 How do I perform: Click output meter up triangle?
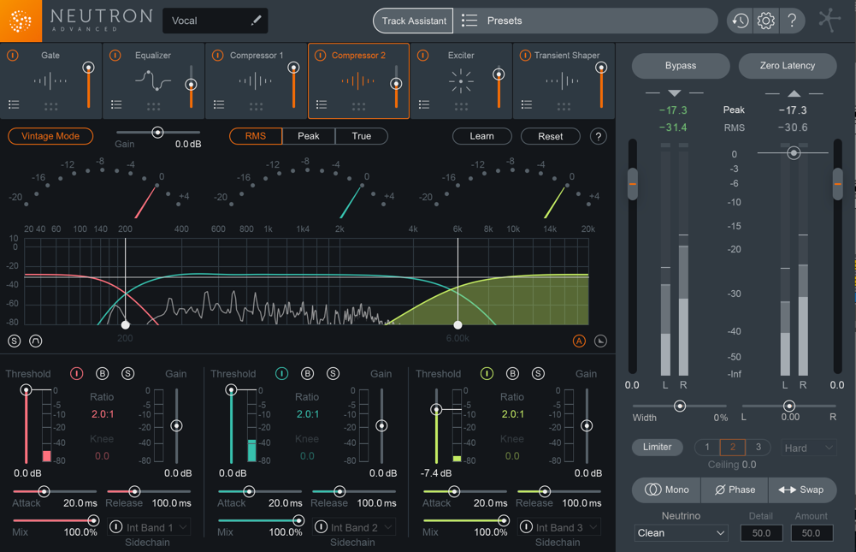coord(794,93)
